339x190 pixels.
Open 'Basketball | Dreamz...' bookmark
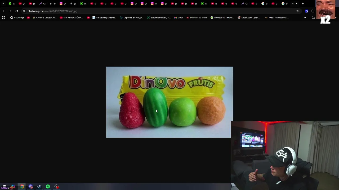click(x=104, y=18)
